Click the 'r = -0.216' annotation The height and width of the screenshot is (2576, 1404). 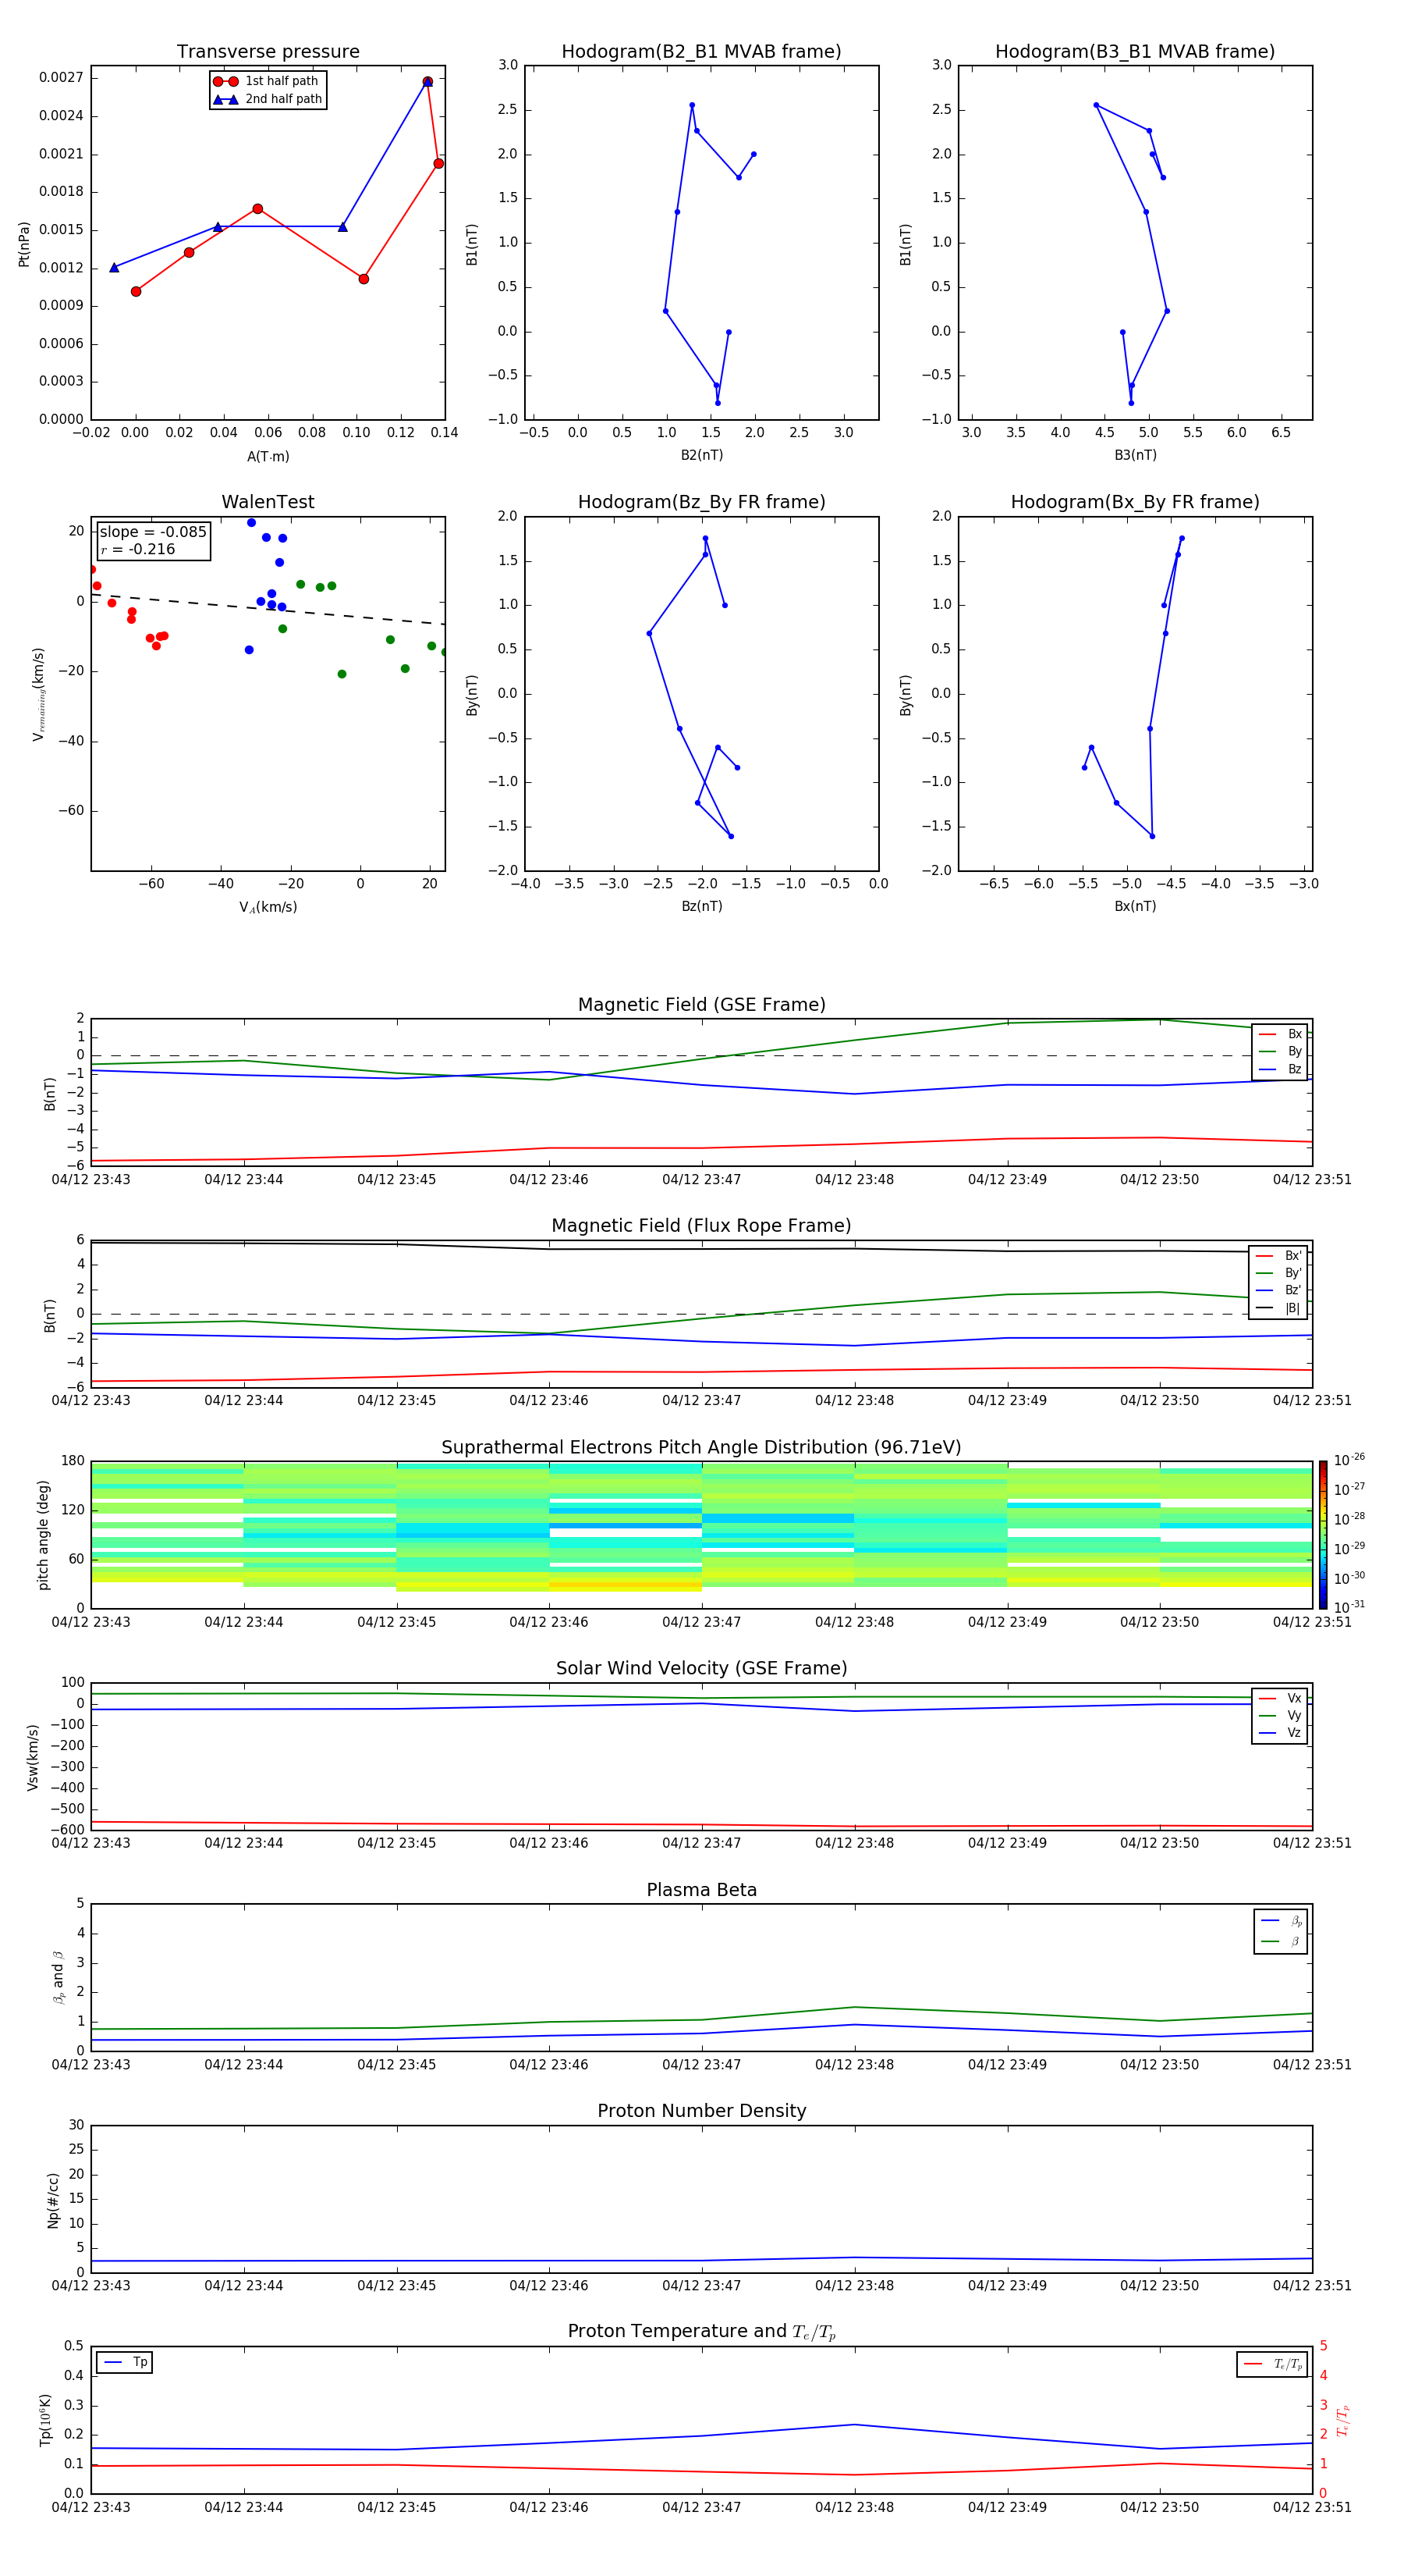(x=138, y=549)
